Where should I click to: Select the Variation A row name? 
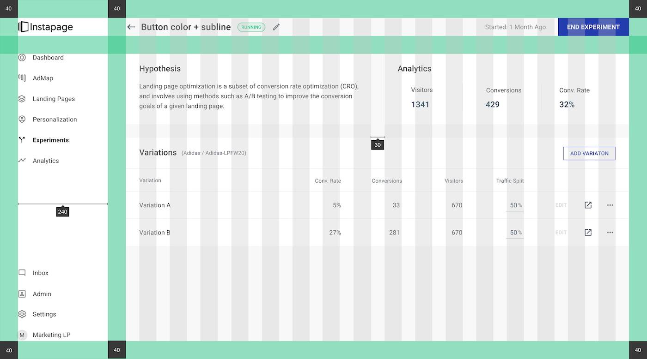(155, 205)
